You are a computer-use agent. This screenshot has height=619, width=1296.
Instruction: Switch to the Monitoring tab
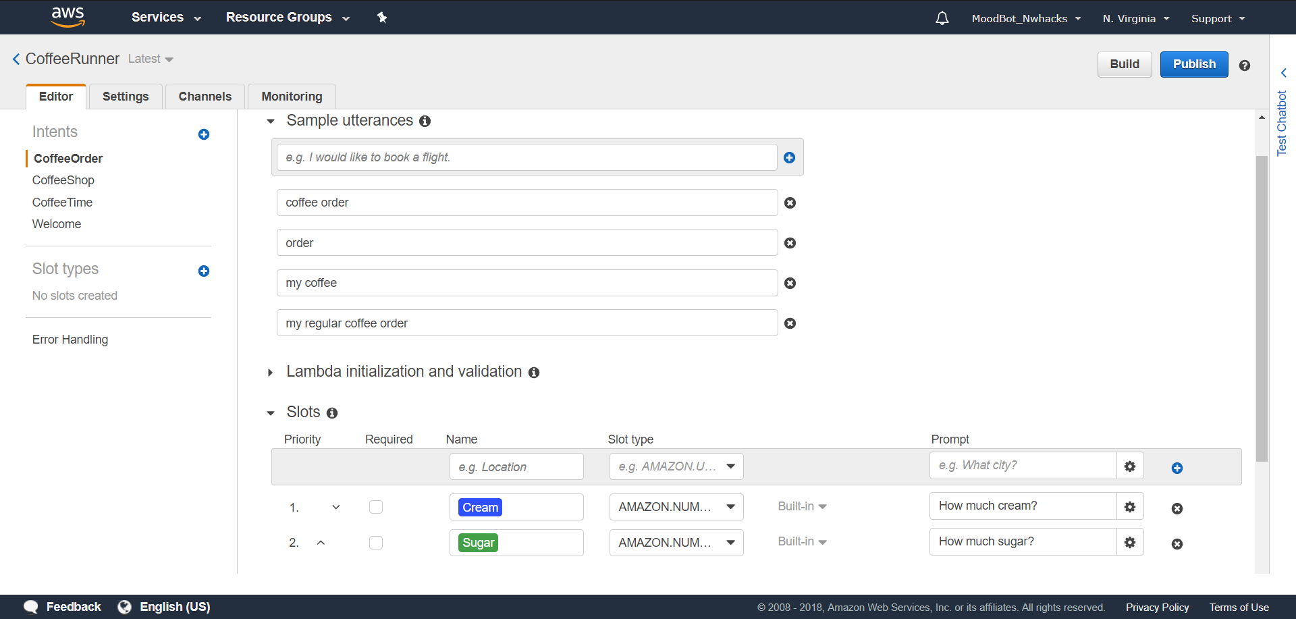[x=292, y=97]
